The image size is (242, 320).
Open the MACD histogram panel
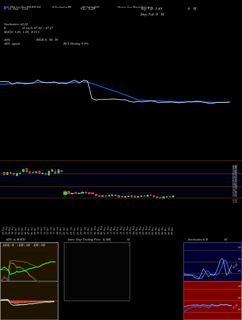click(x=29, y=301)
